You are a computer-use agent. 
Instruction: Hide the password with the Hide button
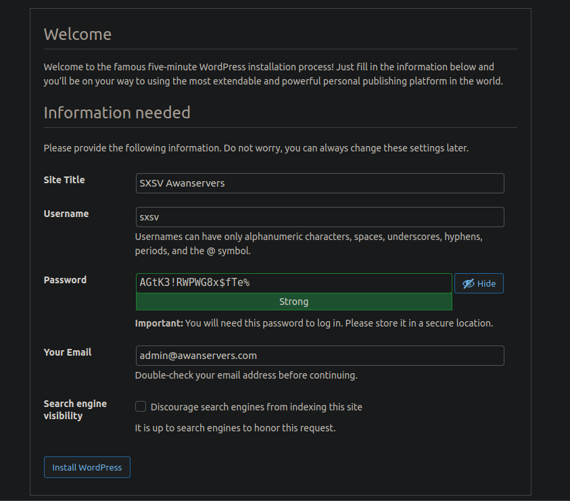click(479, 283)
